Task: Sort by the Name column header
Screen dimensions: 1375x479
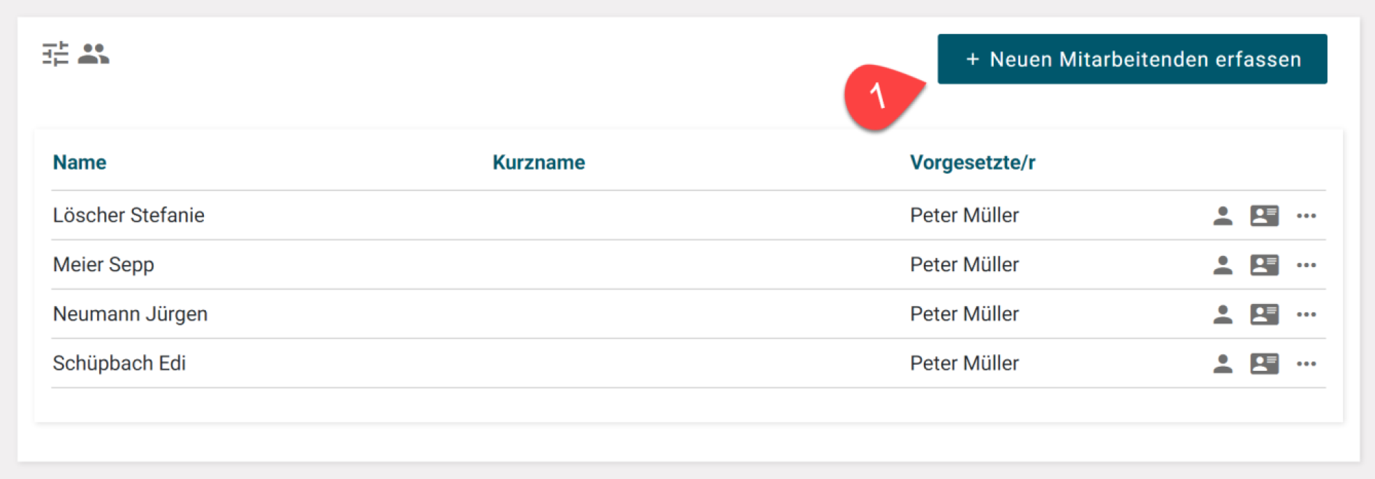Action: click(x=80, y=162)
